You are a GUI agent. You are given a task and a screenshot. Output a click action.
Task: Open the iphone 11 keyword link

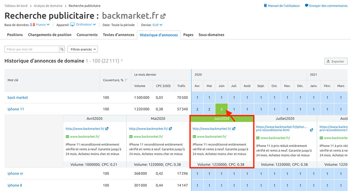(16, 109)
